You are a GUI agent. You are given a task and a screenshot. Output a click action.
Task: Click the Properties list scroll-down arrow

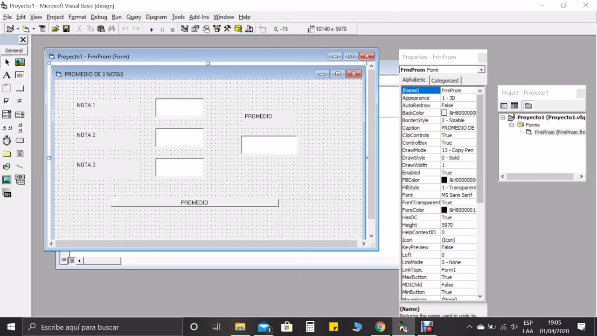(x=480, y=296)
